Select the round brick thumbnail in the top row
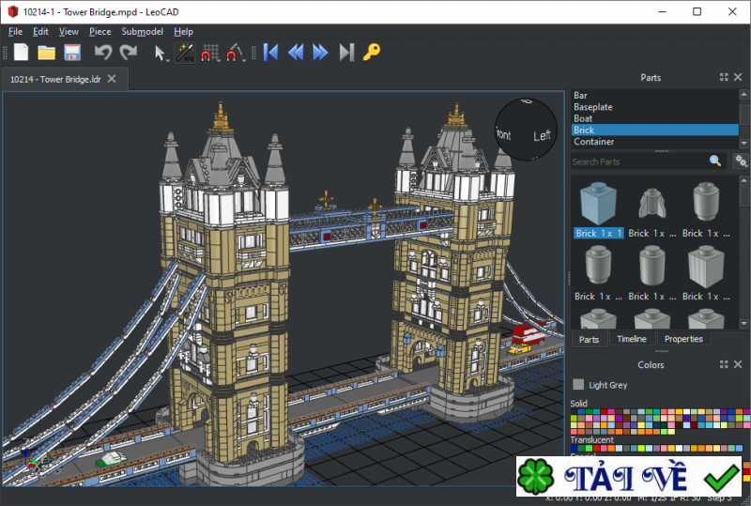This screenshot has width=751, height=506. tap(706, 202)
